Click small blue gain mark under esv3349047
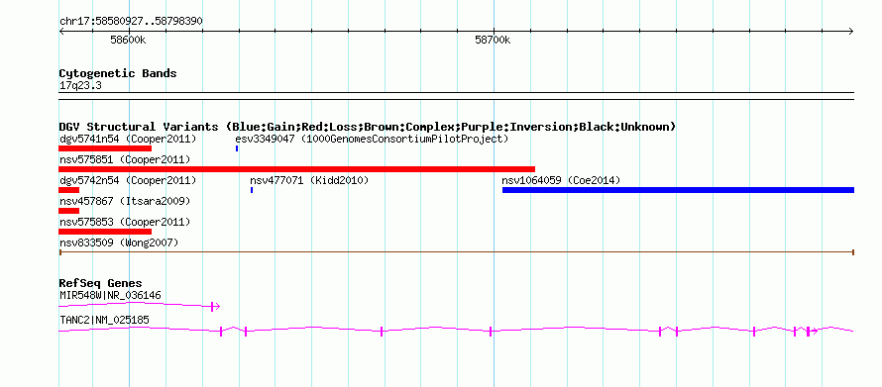The width and height of the screenshot is (882, 387). click(x=237, y=148)
